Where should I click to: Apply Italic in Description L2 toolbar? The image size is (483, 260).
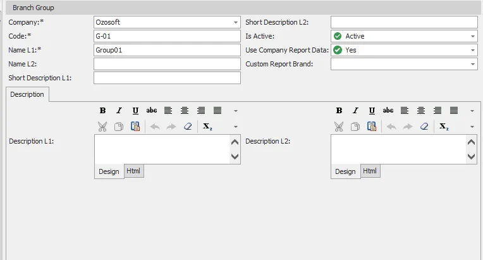[x=355, y=110]
